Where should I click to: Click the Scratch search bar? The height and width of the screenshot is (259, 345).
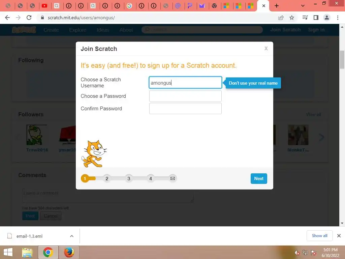202,30
